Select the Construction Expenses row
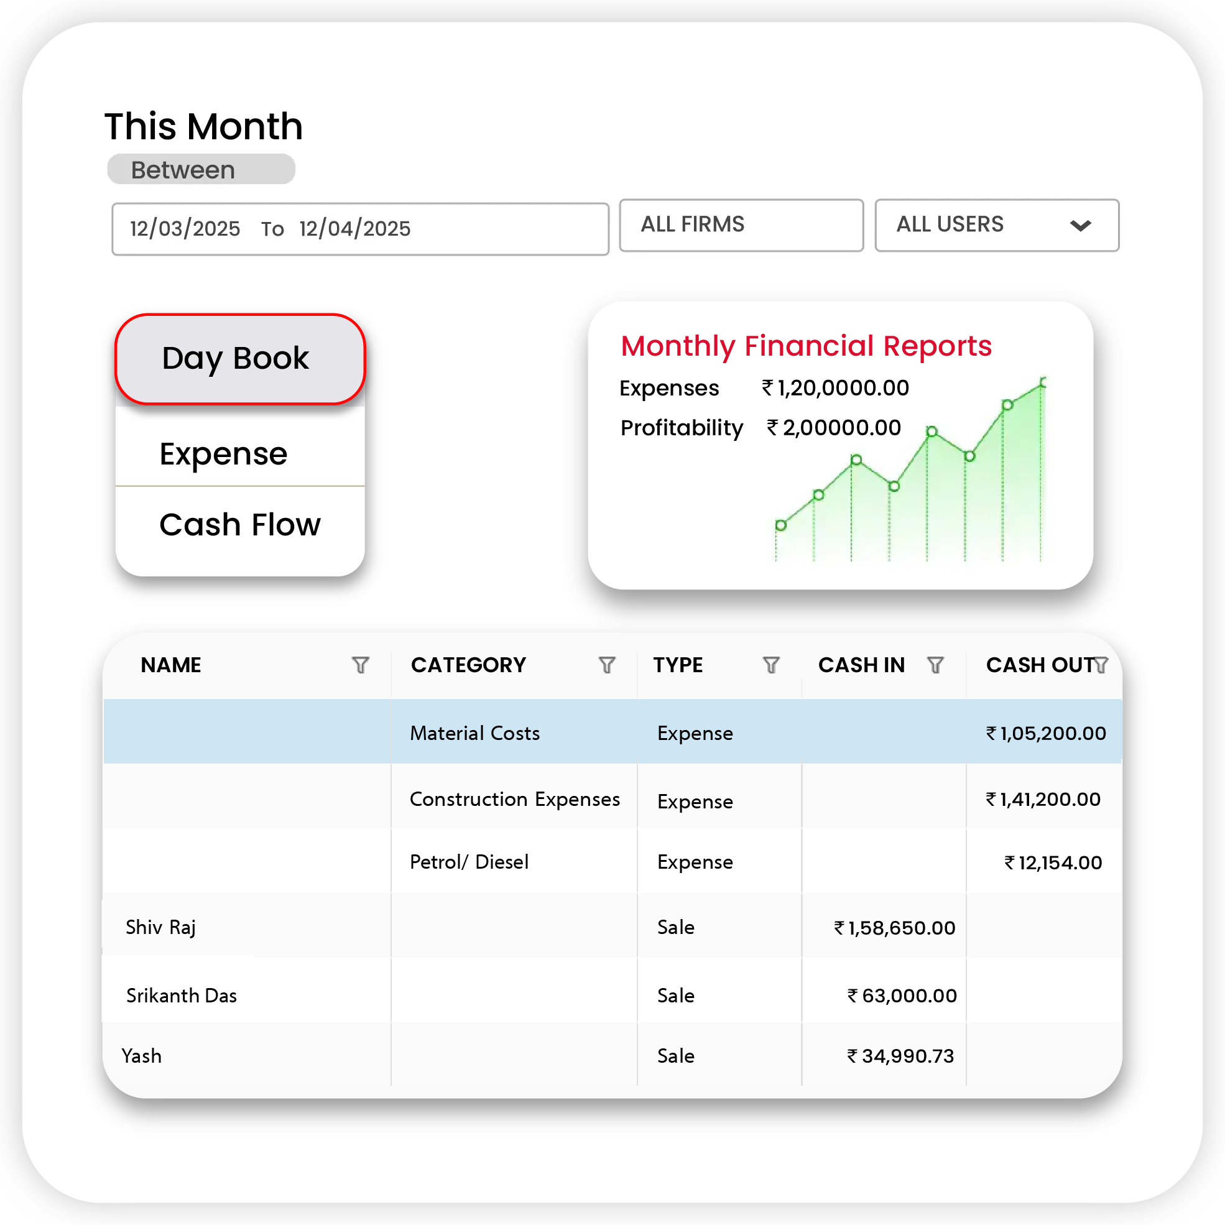 514,800
